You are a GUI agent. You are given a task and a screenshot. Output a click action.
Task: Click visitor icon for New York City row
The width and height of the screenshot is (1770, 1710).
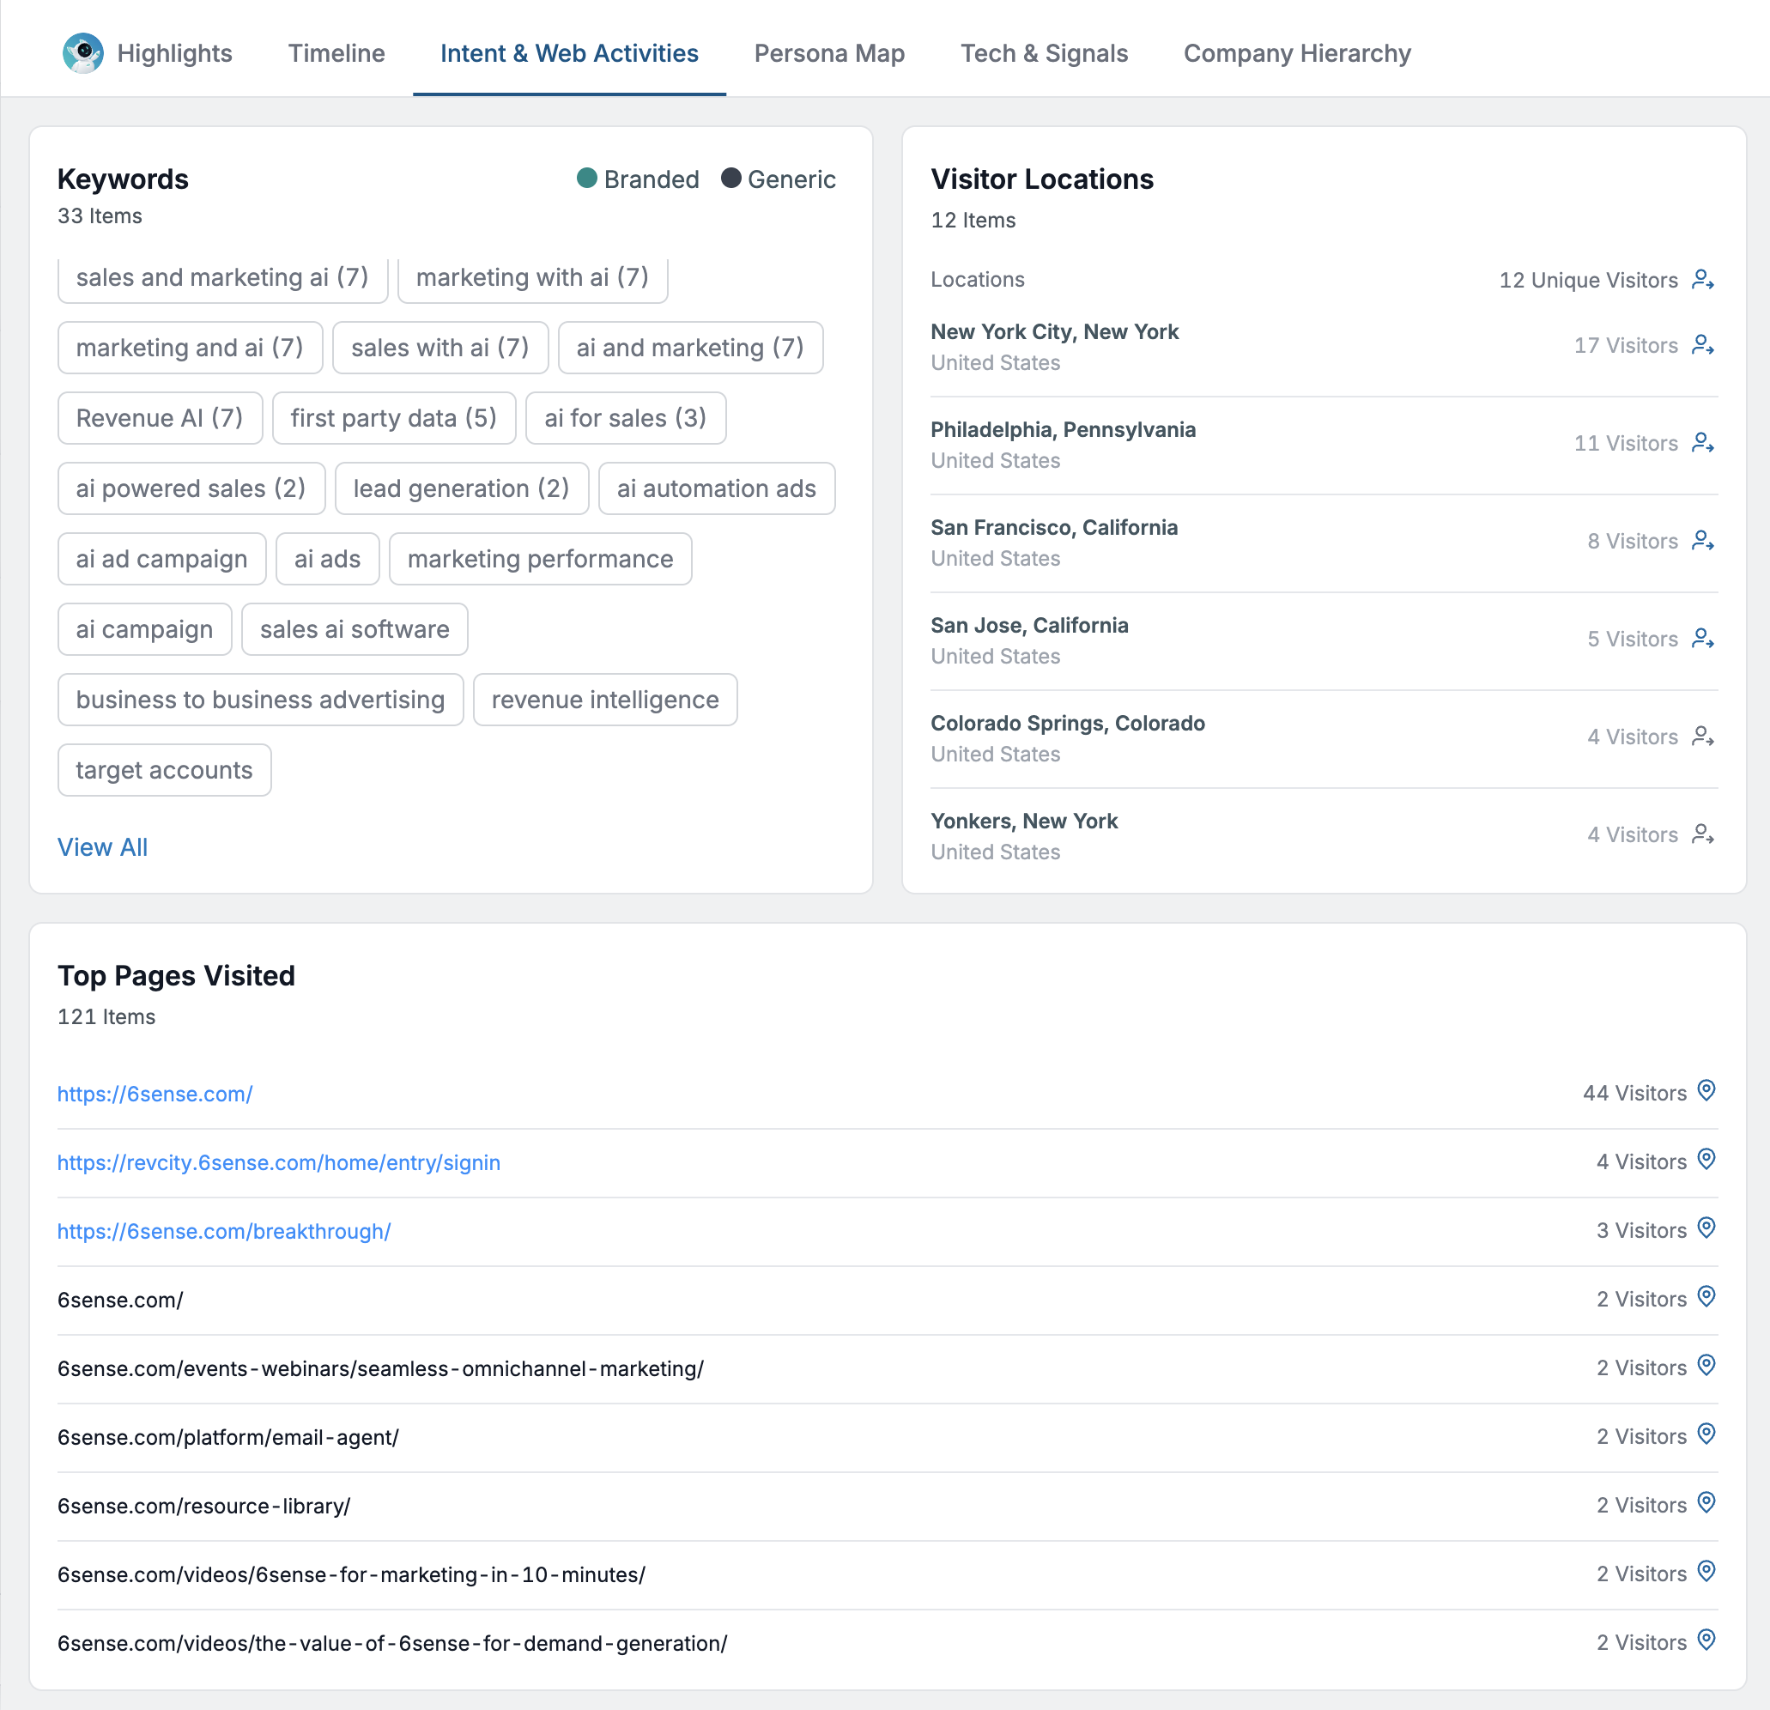click(x=1703, y=345)
